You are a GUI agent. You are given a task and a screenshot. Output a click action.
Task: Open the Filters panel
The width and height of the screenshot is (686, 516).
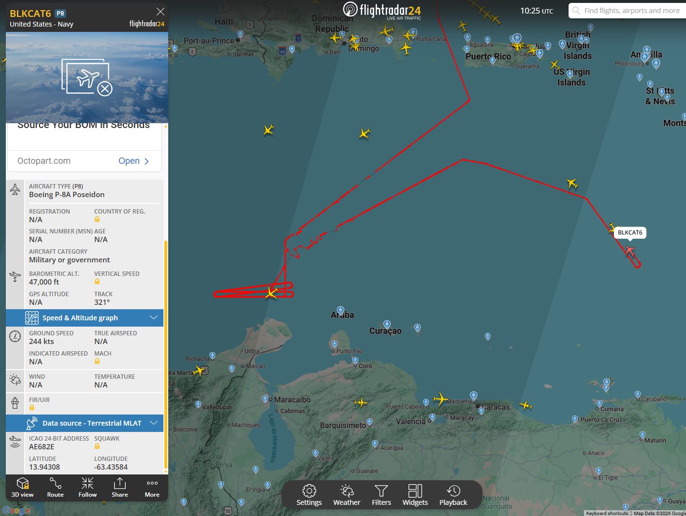[381, 495]
